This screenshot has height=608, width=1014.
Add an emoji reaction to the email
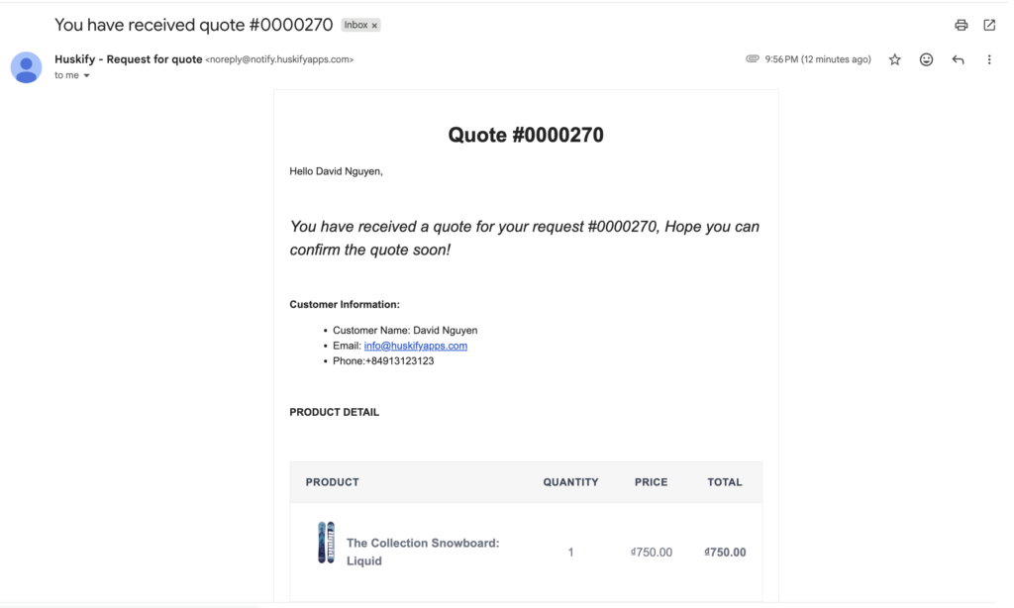coord(925,59)
